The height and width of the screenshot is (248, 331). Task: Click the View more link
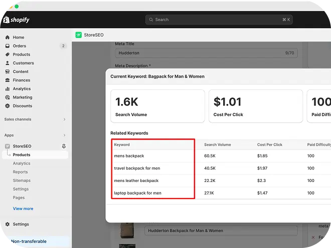(x=23, y=208)
